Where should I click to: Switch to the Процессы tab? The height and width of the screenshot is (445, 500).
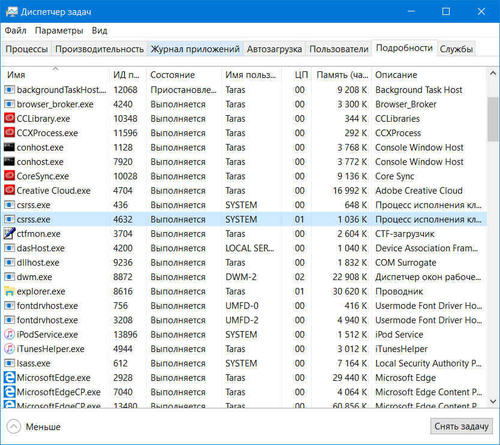point(26,49)
